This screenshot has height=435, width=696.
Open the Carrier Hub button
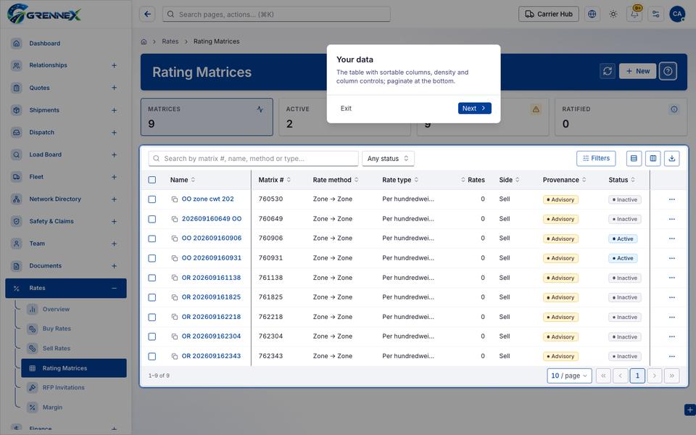549,14
